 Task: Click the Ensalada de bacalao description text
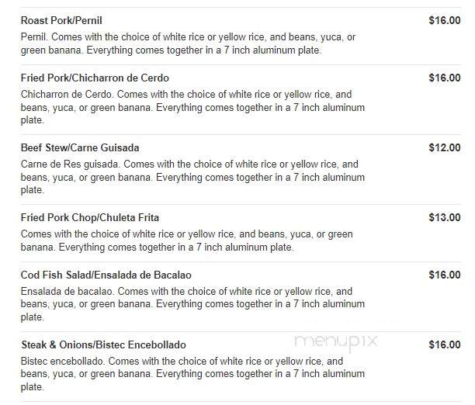point(192,304)
